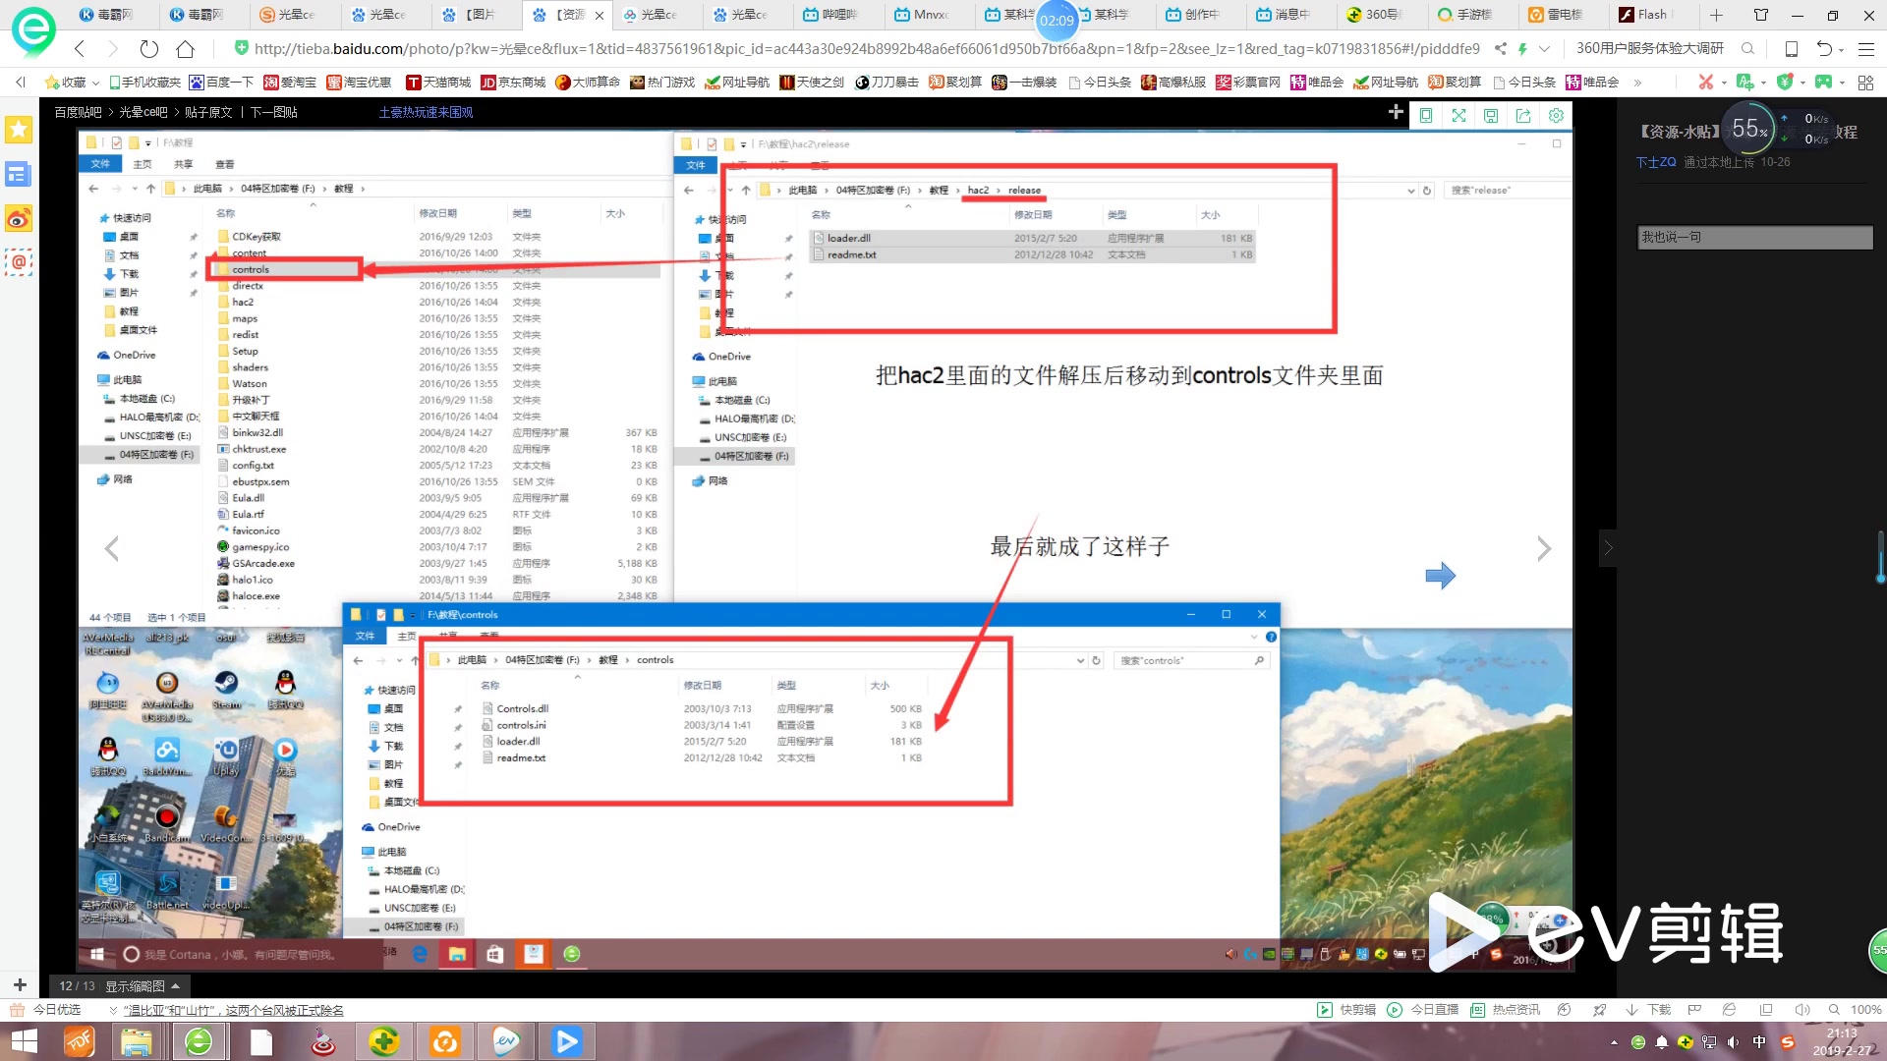Toggle the sound icon in status bar
The width and height of the screenshot is (1887, 1061).
pos(1801,1010)
